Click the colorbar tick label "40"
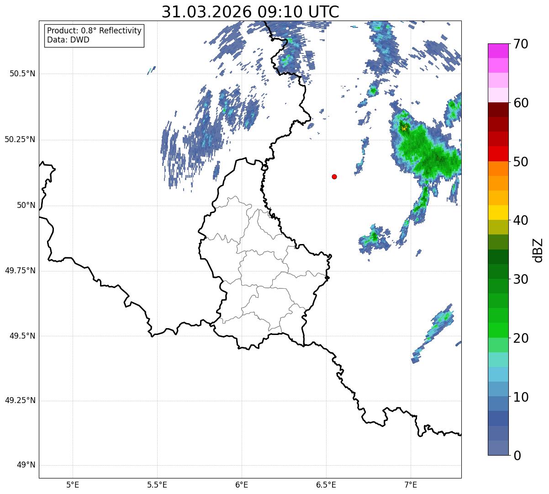 point(521,220)
